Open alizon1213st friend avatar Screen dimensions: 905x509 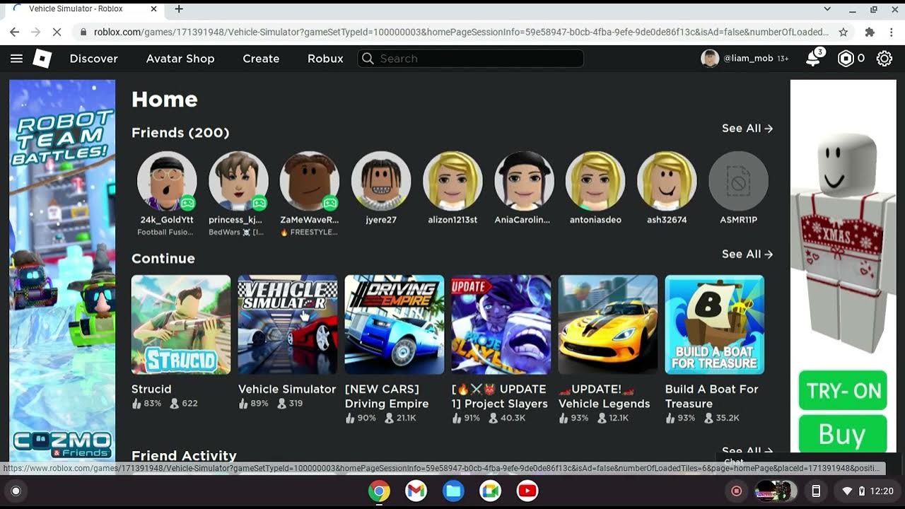click(452, 181)
